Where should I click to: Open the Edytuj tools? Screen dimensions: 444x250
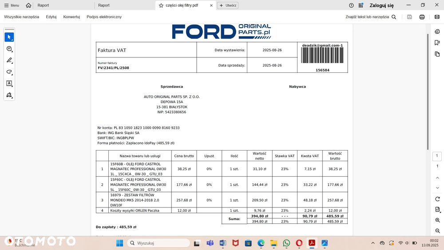coord(51,17)
